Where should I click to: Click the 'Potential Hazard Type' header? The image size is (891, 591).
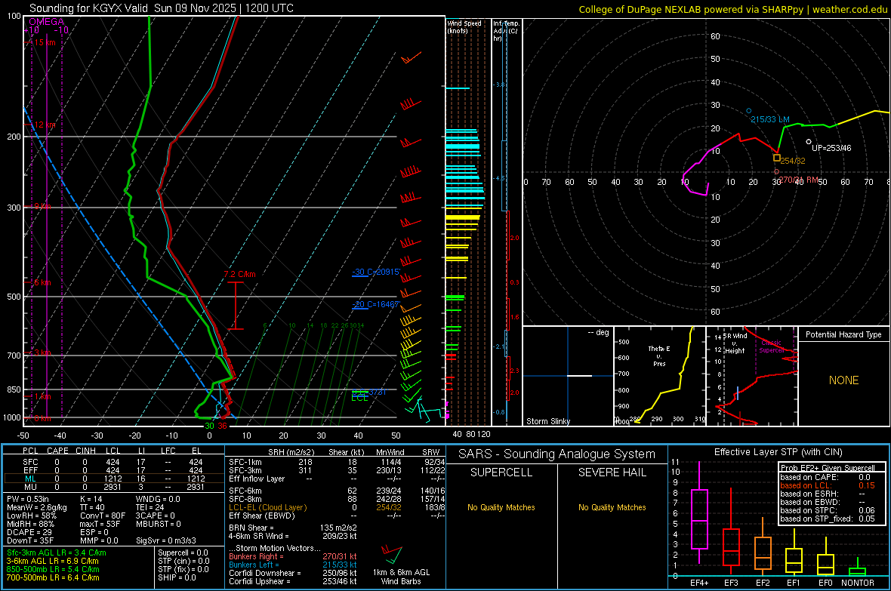pyautogui.click(x=843, y=334)
